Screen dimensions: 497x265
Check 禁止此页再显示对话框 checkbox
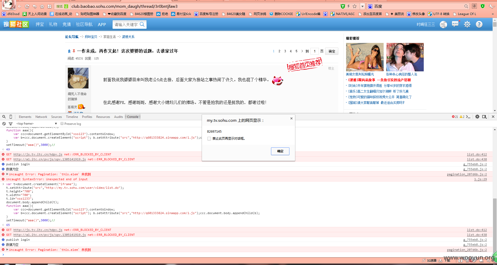209,139
